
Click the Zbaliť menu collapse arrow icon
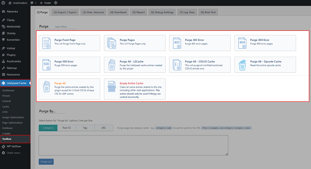3,153
